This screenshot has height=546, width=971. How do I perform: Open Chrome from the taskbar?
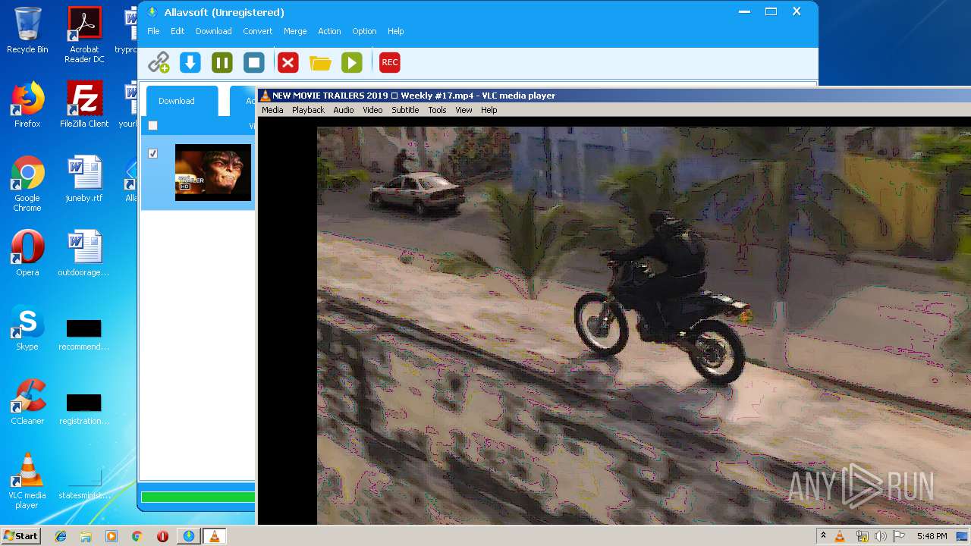point(137,536)
